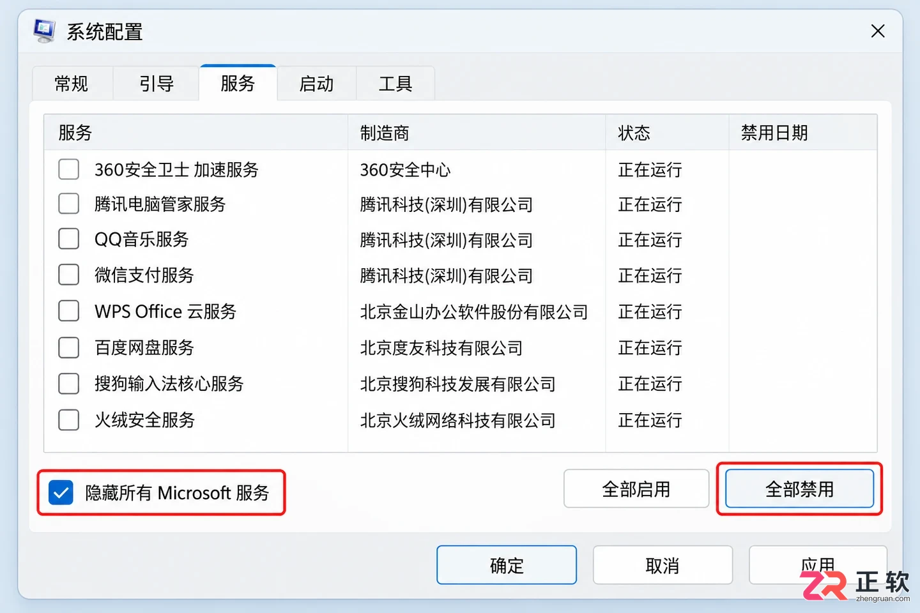
Task: Check the 360安全卫士 加速服务 checkbox
Action: (x=69, y=169)
